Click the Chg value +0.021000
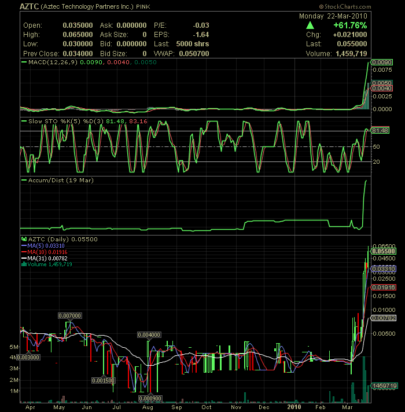 [350, 35]
